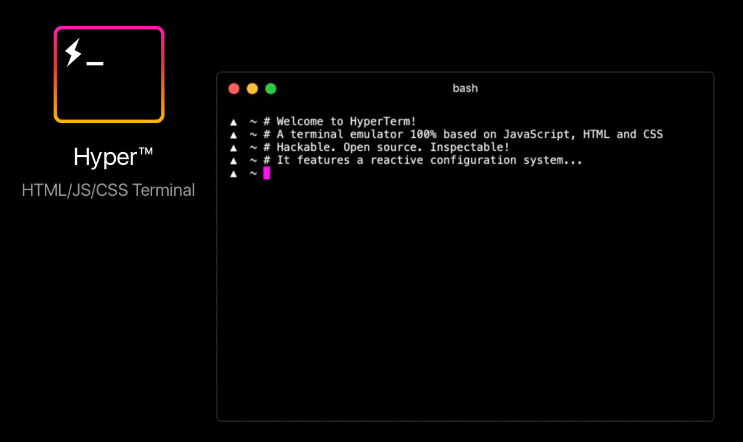The image size is (743, 442).
Task: Click the word 'CSS' ending the second line
Action: pyautogui.click(x=653, y=134)
